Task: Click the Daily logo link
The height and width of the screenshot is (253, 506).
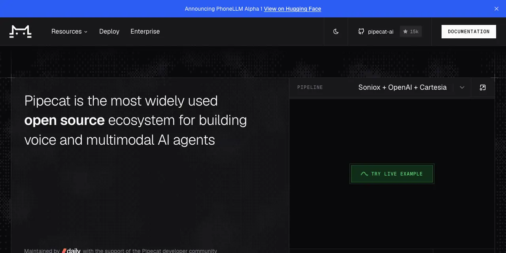Action: point(71,251)
